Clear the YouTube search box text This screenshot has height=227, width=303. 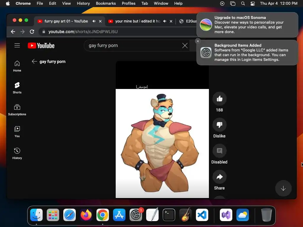(185, 46)
